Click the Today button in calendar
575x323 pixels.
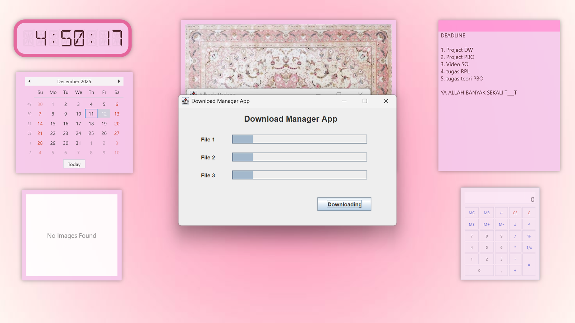74,164
